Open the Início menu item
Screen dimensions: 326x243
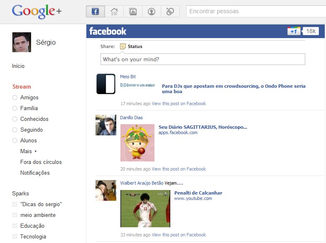[x=18, y=66]
